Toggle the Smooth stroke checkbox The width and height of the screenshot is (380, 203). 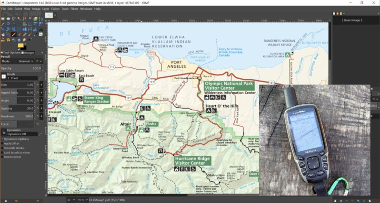[x=2, y=148]
